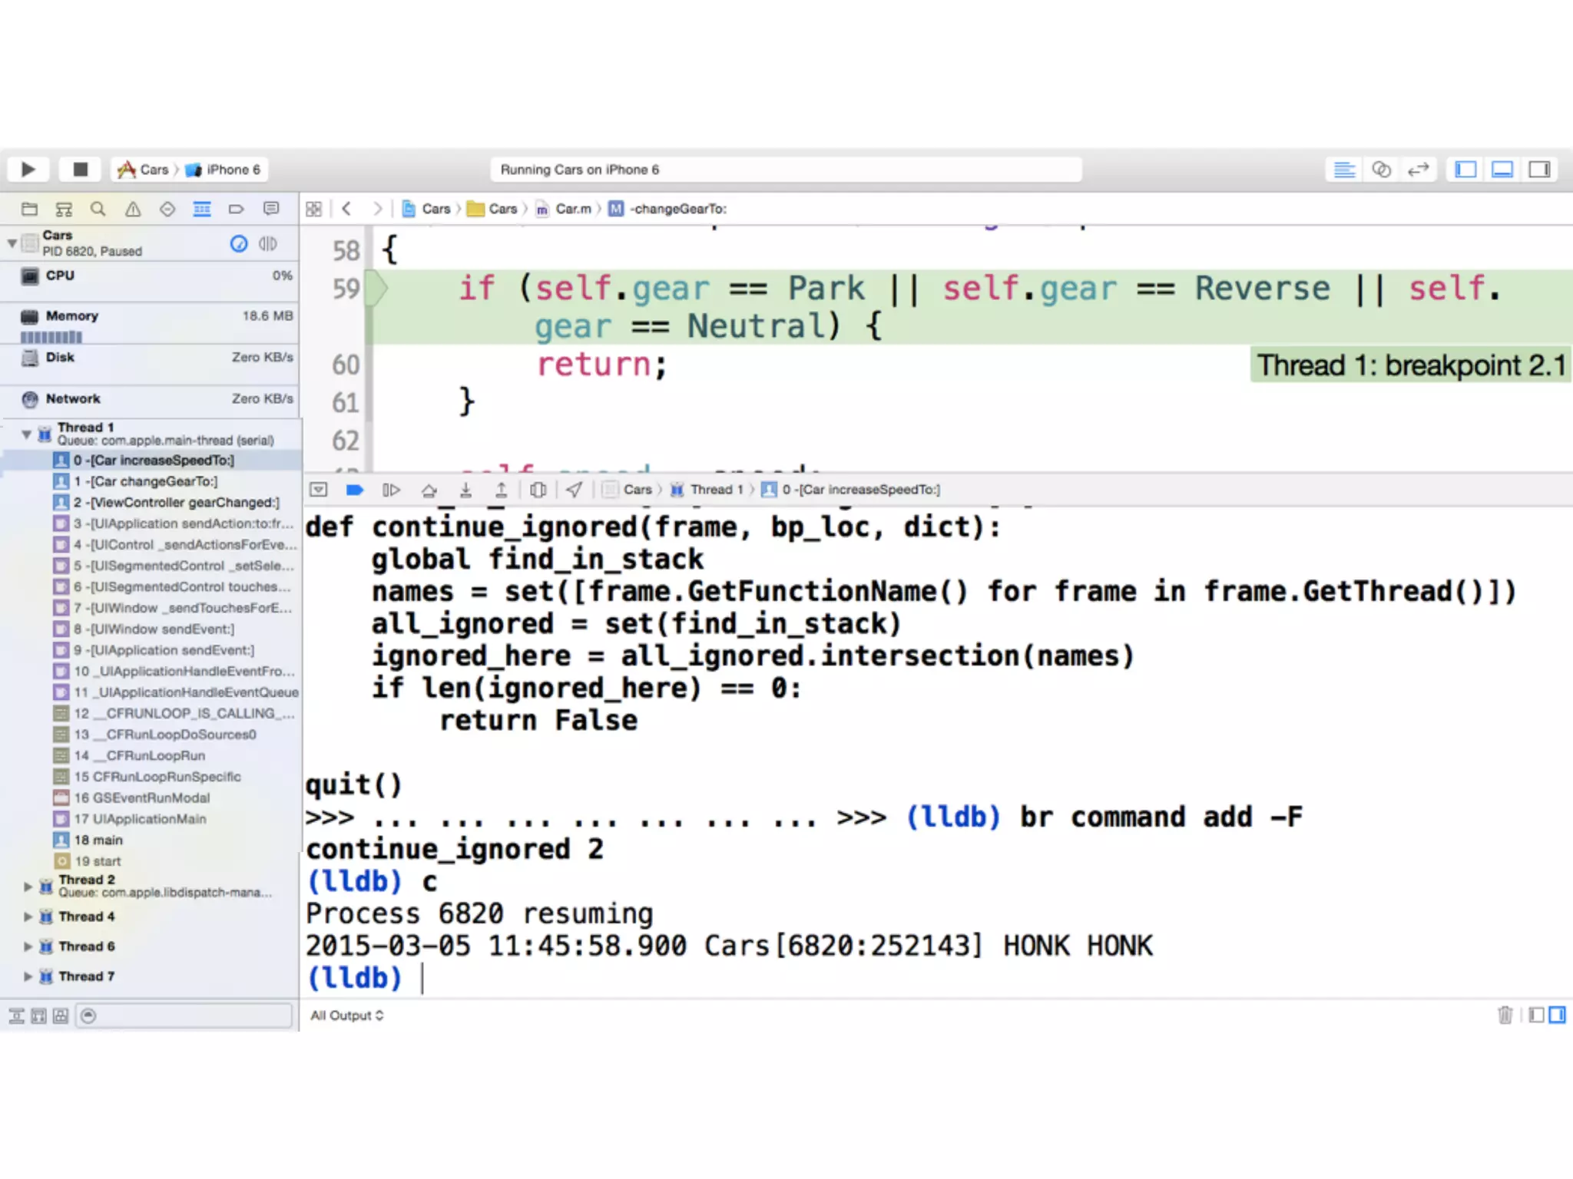Clear console with the trash icon
The height and width of the screenshot is (1179, 1573).
1505,1016
